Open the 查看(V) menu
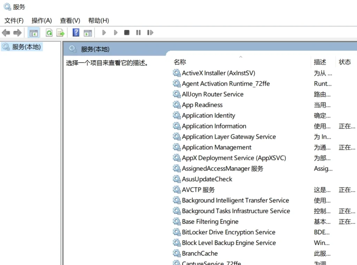Screen dimensions: 357x265 [70, 21]
